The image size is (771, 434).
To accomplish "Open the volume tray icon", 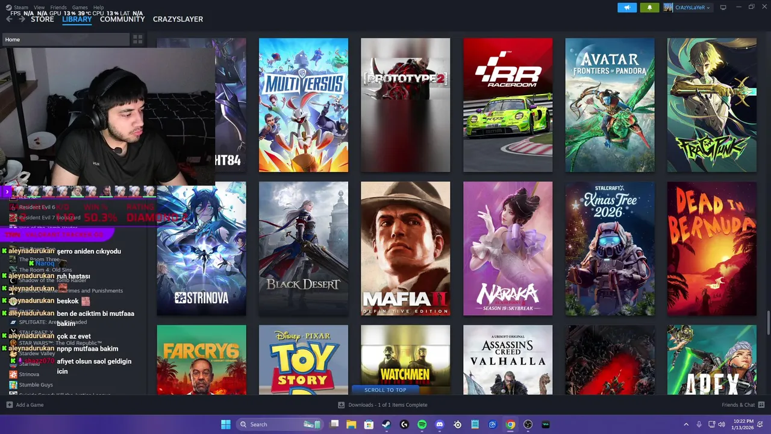I will [x=722, y=424].
